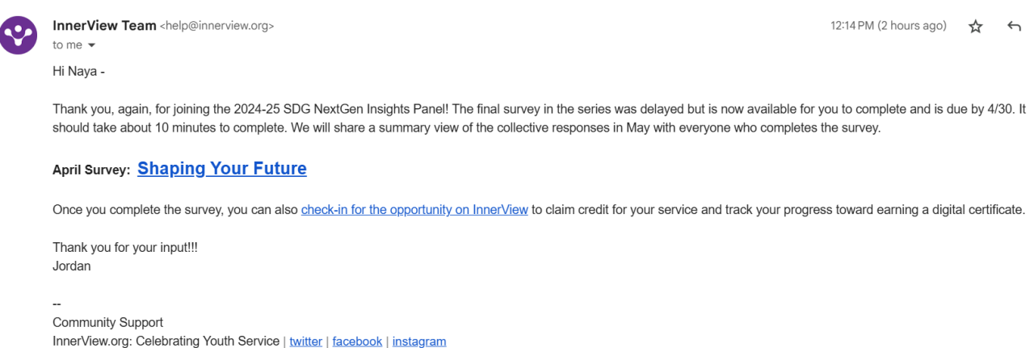Click the reply arrow icon
The width and height of the screenshot is (1034, 348).
pos(1015,27)
